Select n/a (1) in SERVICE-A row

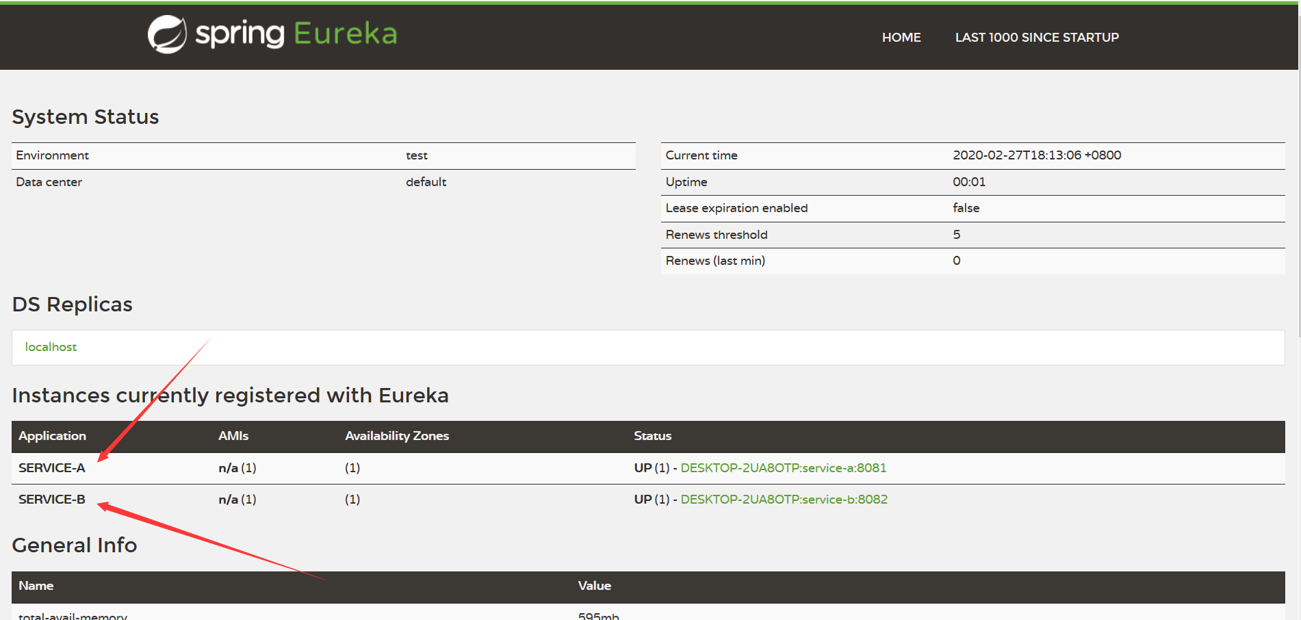[237, 468]
